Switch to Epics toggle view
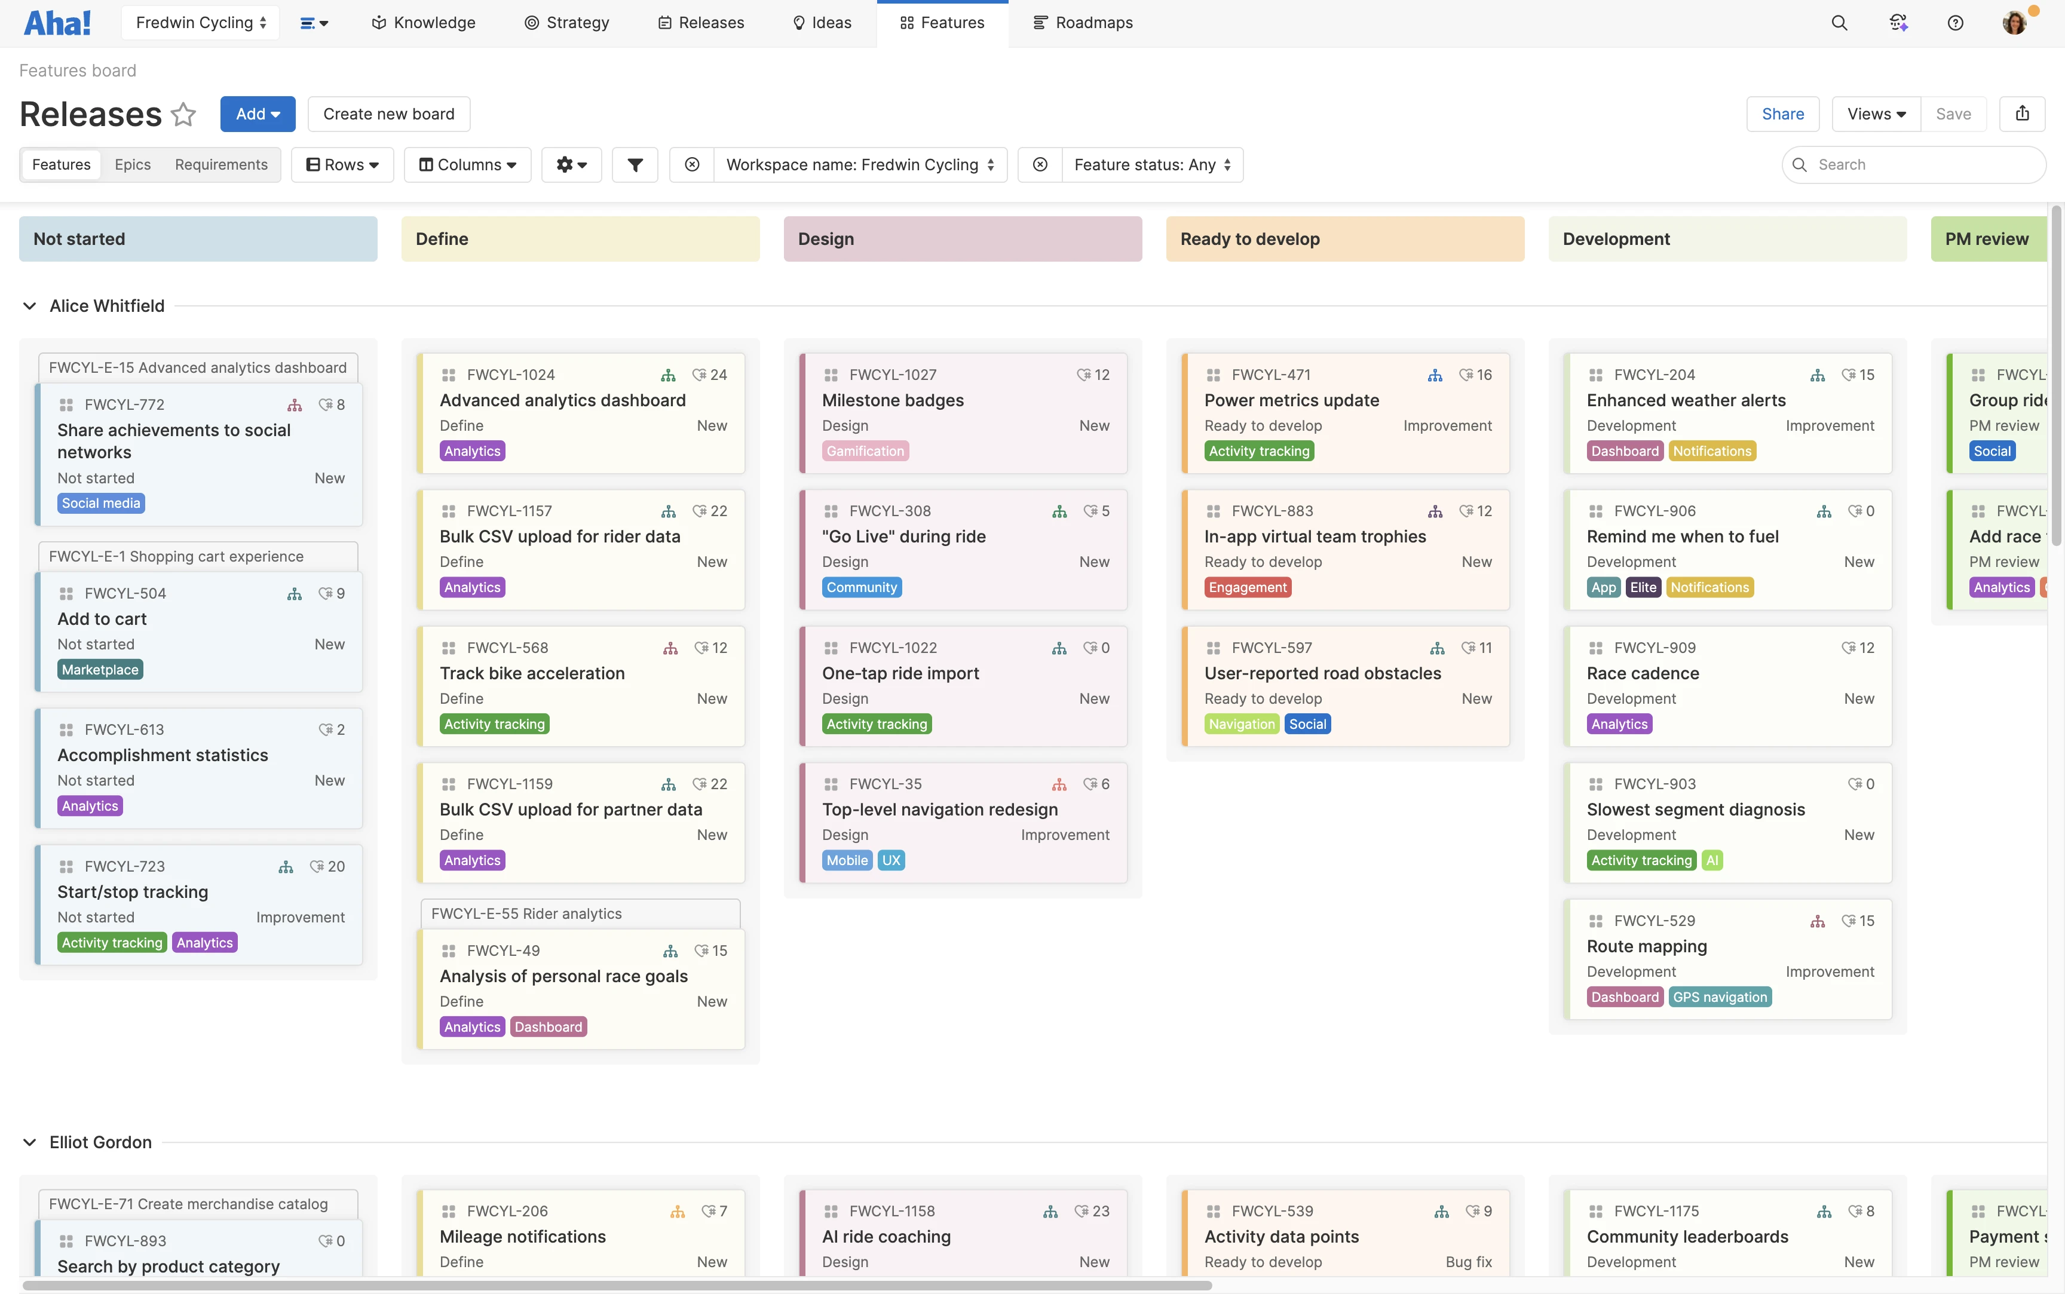This screenshot has height=1294, width=2065. tap(133, 164)
